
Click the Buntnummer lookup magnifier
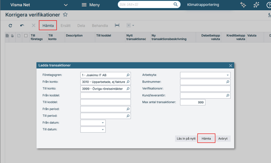(228, 82)
